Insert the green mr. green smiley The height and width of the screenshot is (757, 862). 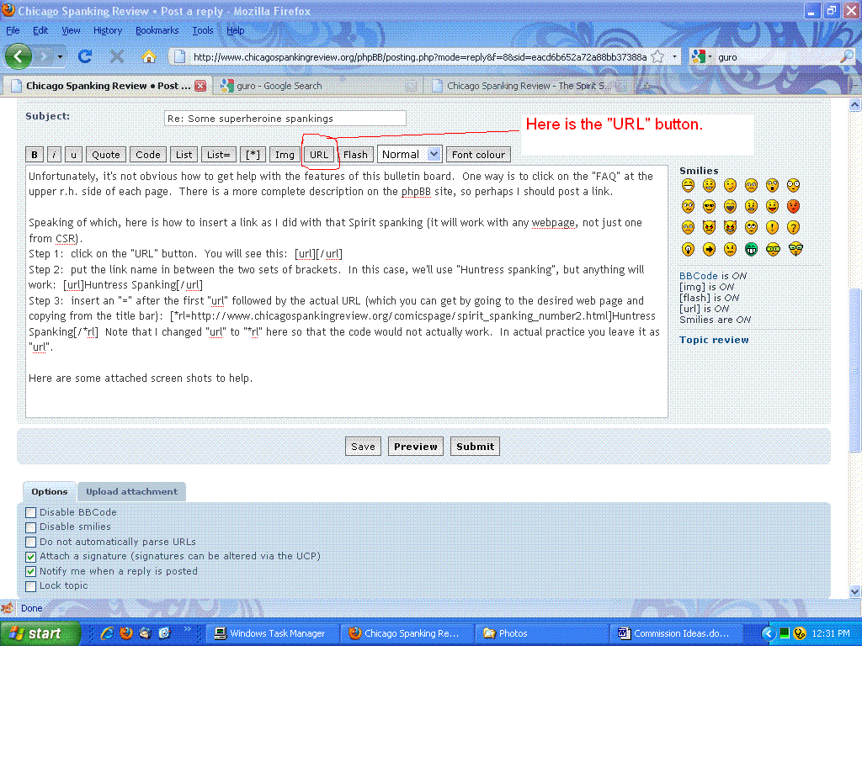click(751, 250)
